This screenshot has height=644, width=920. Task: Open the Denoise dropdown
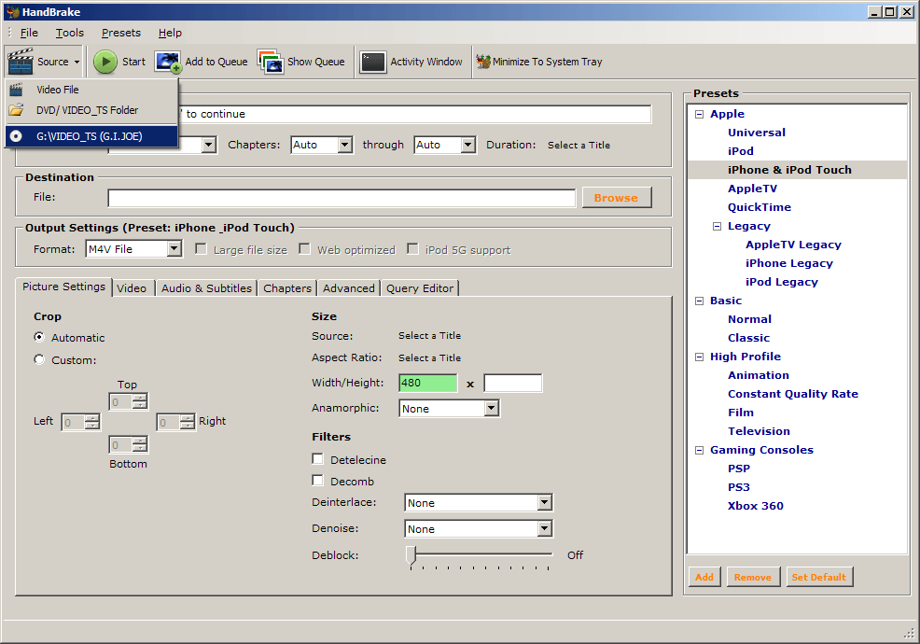point(545,528)
